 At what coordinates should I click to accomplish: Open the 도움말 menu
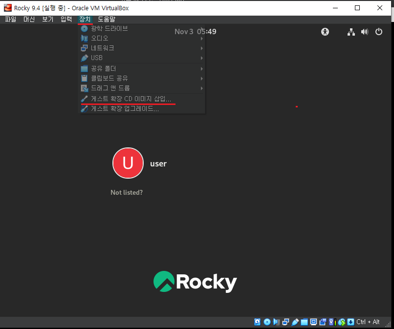(107, 20)
